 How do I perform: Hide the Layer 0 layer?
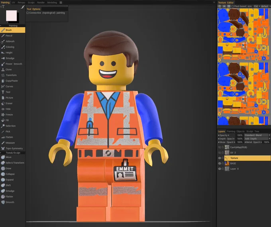point(220,169)
